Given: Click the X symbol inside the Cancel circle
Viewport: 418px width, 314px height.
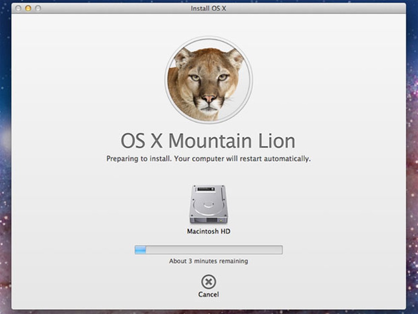Looking at the screenshot, I should (x=208, y=282).
